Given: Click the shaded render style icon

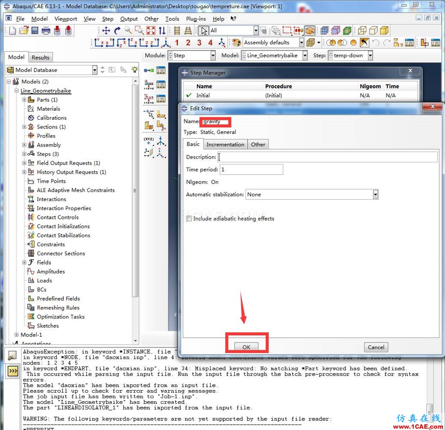Looking at the screenshot, I should [384, 30].
